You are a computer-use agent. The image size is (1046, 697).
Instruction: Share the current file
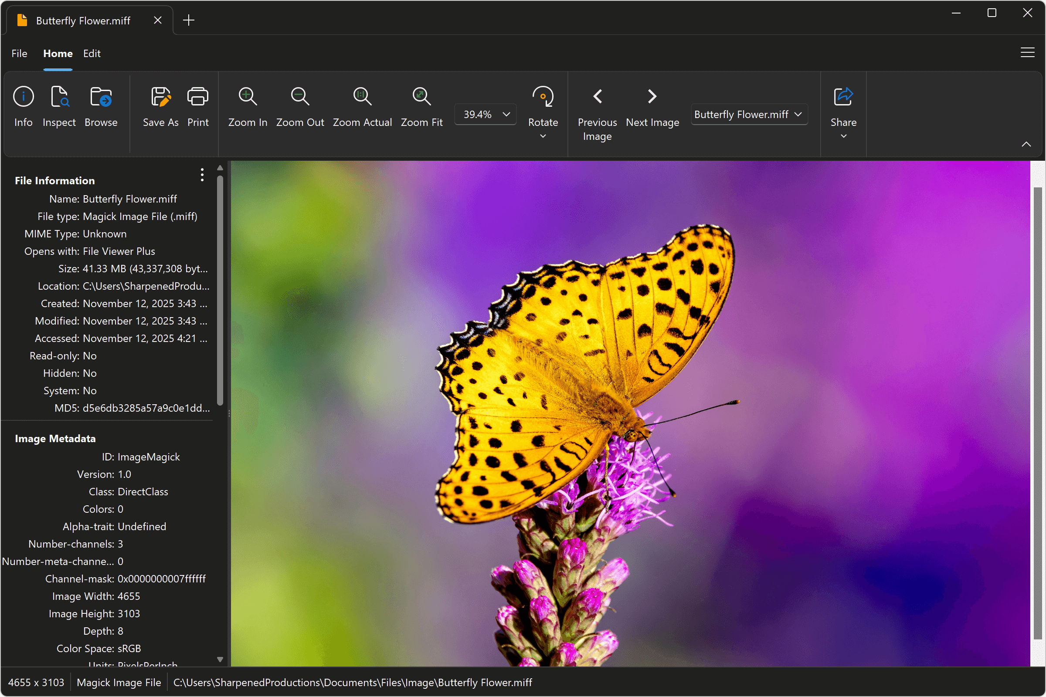[x=843, y=107]
